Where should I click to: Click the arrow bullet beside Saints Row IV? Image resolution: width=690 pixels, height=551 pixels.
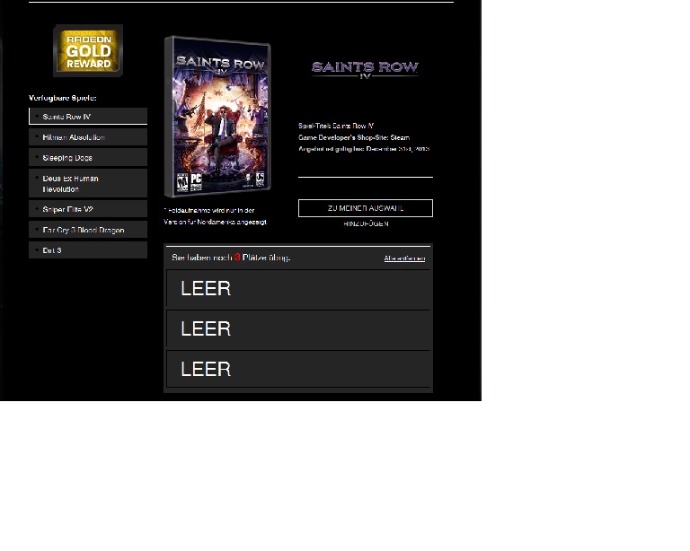click(37, 116)
